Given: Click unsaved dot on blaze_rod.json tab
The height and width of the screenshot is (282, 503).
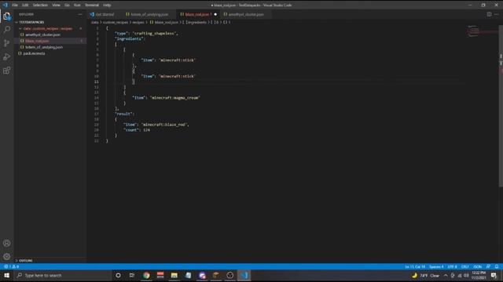Looking at the screenshot, I should point(215,14).
